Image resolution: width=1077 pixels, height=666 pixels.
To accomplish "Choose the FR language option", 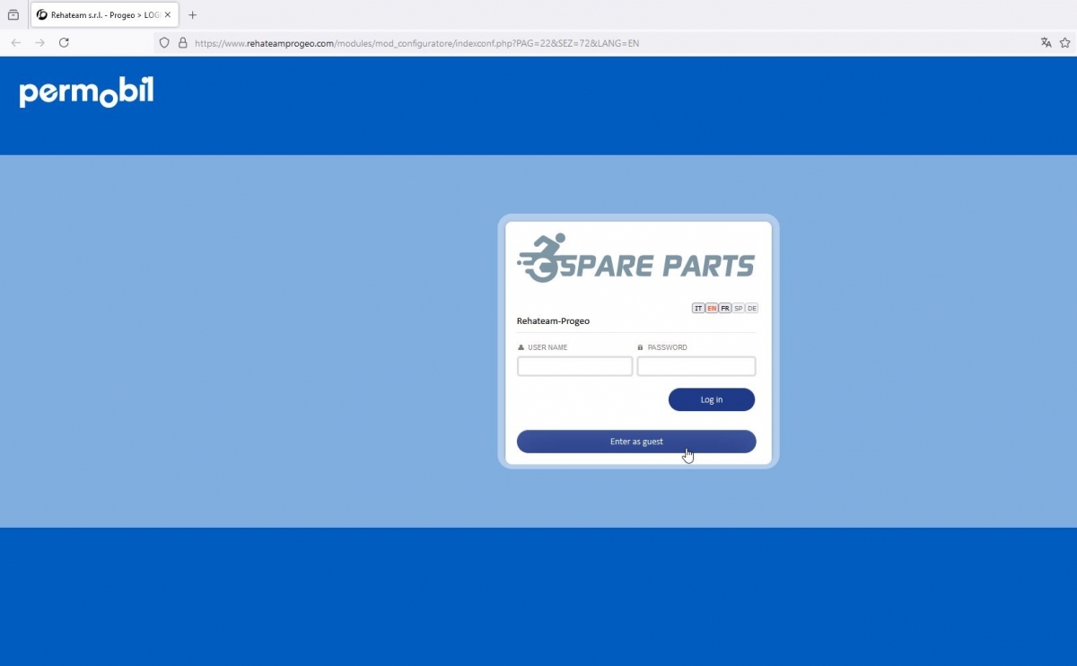I will [725, 308].
